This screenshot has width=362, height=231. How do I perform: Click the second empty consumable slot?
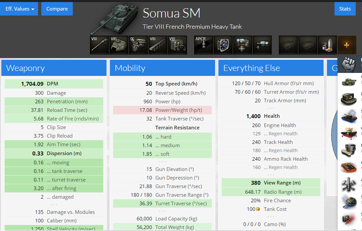point(308,45)
